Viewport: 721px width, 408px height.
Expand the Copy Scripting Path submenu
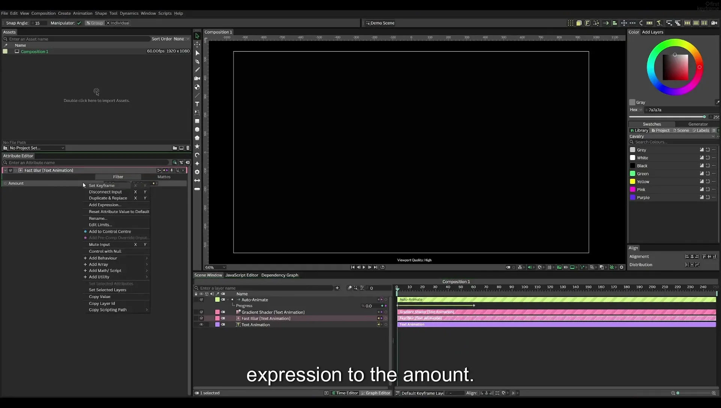click(116, 310)
